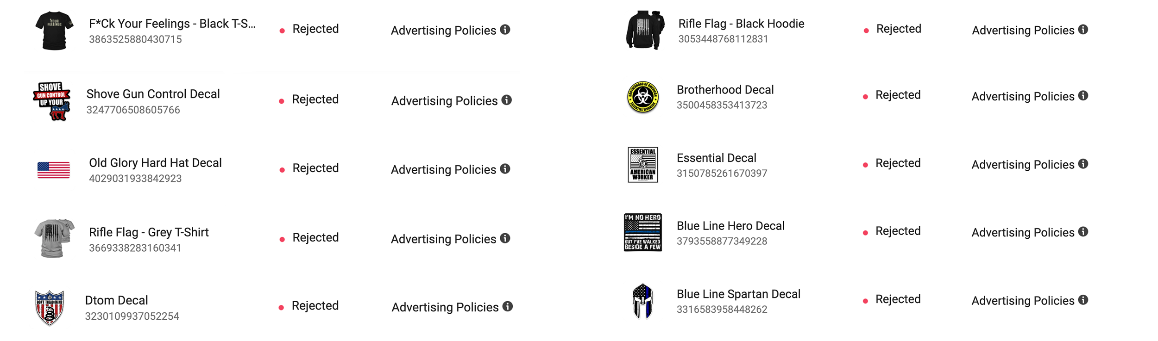Viewport: 1158px width, 341px height.
Task: Open the Shove Gun Control Decal thumbnail
Action: pos(52,101)
